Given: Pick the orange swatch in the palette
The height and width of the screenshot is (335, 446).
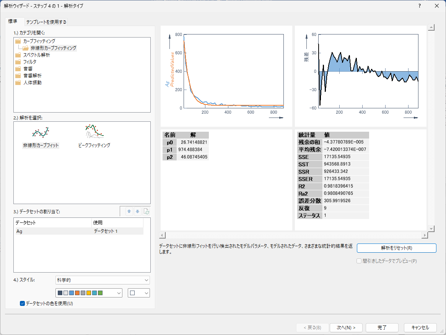Looking at the screenshot, I should click(x=77, y=293).
